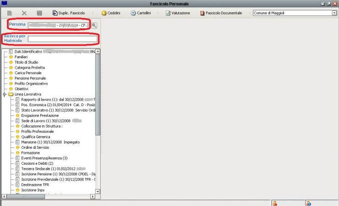The height and width of the screenshot is (206, 339).
Task: Click the tree scroll down arrow
Action: point(98,191)
